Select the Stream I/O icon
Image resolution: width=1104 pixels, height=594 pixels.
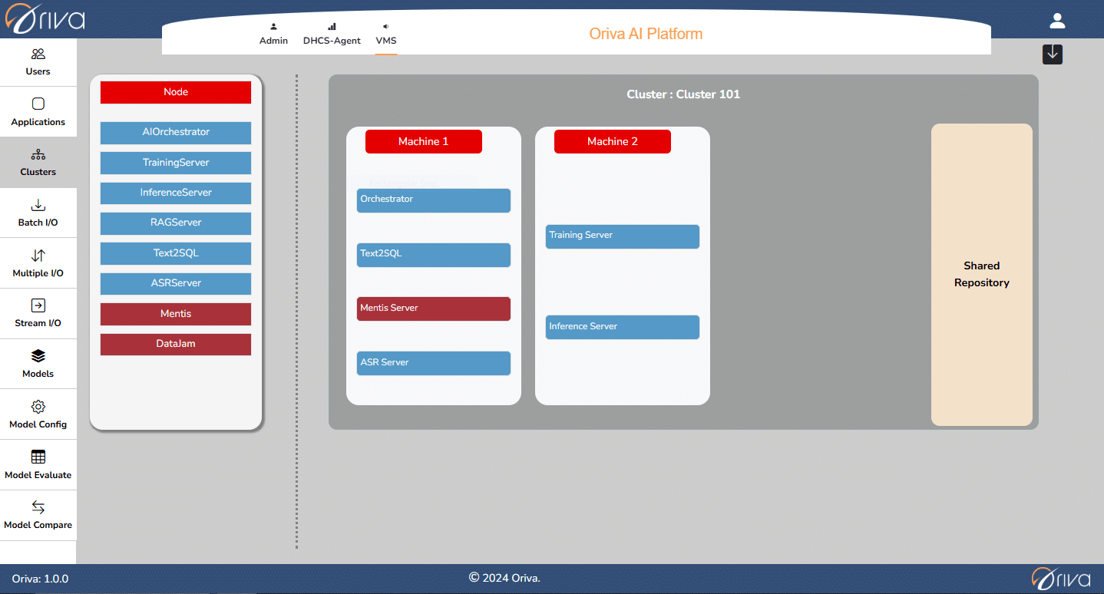[38, 313]
